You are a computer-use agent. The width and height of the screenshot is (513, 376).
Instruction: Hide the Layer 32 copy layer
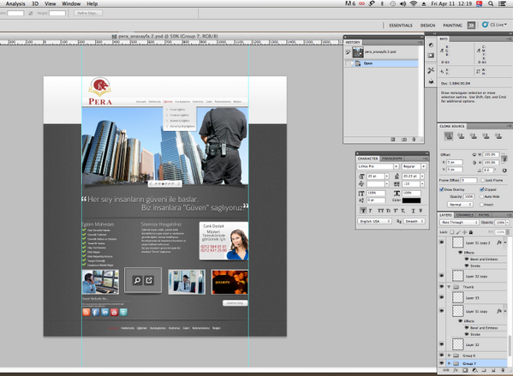pos(442,276)
